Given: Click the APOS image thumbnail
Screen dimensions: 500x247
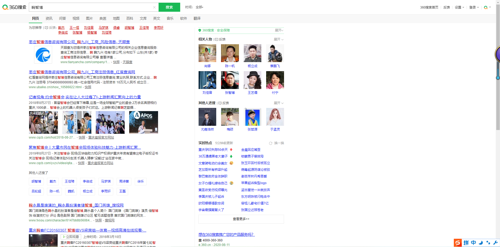Looking at the screenshot, I should click(144, 122).
